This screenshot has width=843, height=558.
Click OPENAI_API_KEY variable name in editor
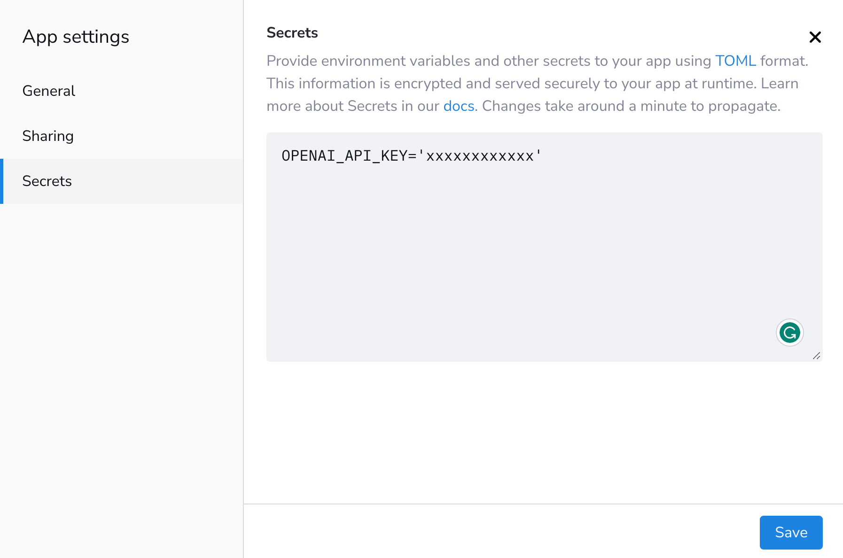coord(344,156)
